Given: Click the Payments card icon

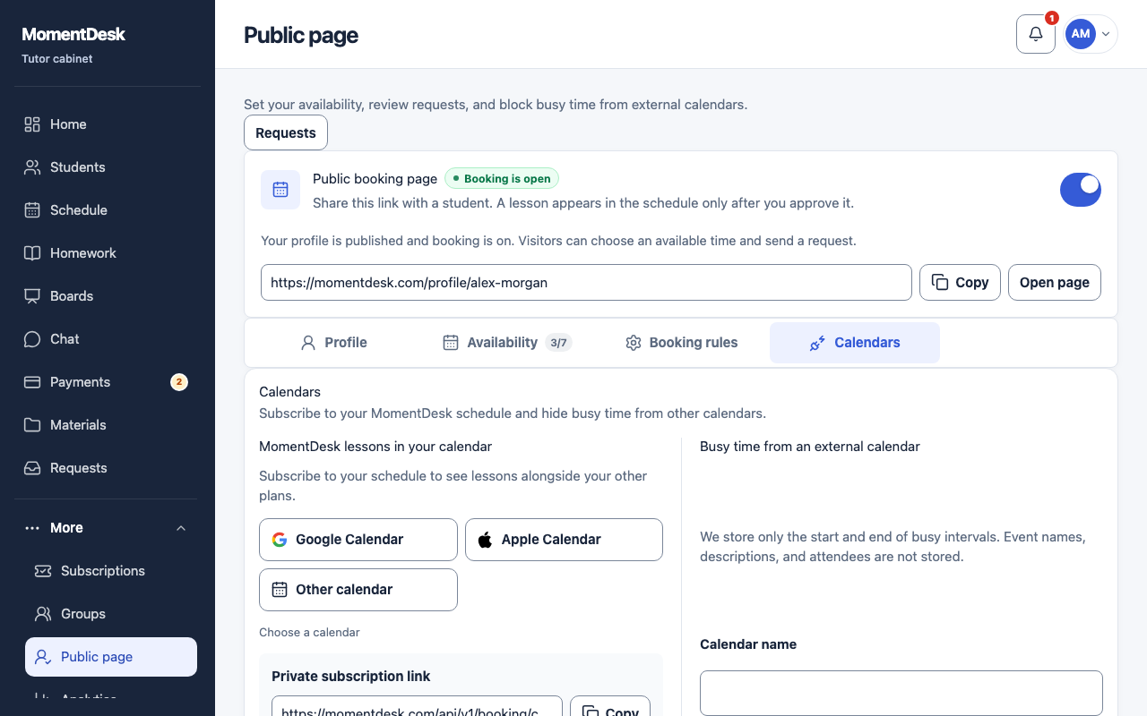Looking at the screenshot, I should tap(32, 382).
